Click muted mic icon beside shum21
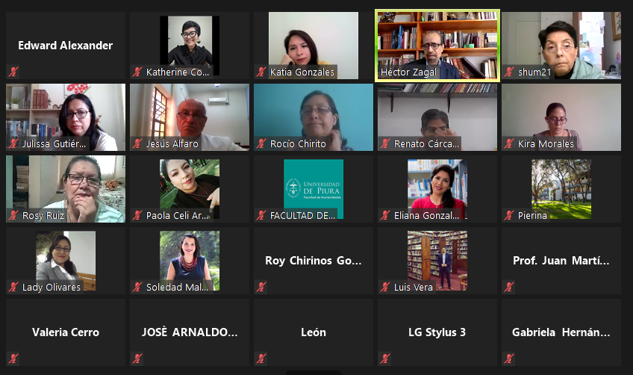Viewport: 633px width, 375px height. pyautogui.click(x=509, y=72)
